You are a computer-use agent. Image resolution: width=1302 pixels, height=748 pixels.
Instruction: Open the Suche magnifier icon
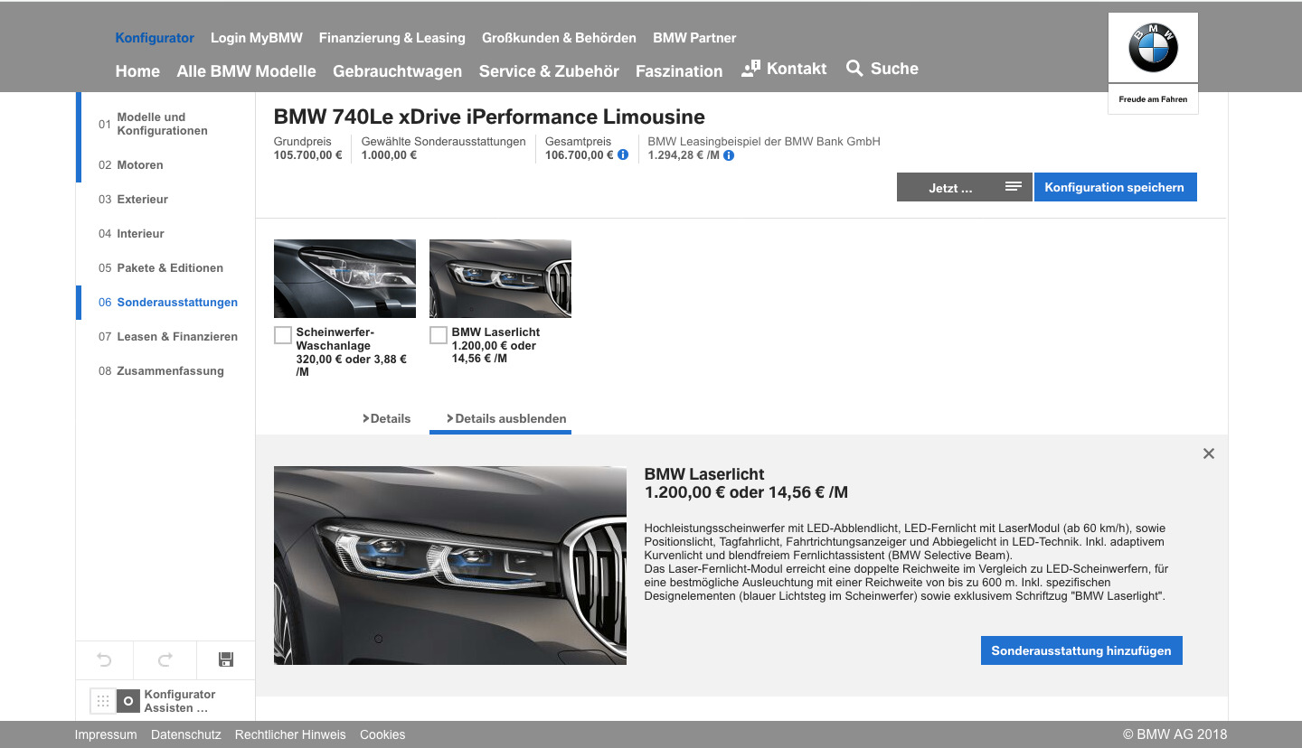[x=854, y=69]
